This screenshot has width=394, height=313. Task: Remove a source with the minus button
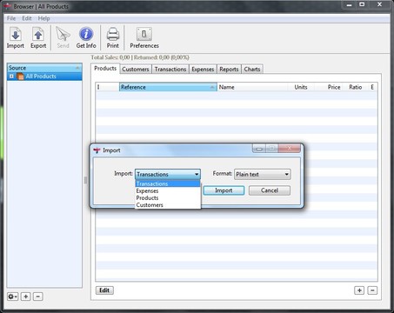[38, 296]
